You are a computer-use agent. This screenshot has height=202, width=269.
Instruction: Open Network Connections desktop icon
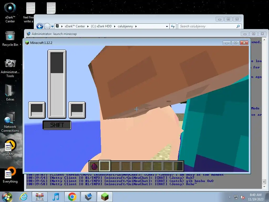[x=10, y=122]
